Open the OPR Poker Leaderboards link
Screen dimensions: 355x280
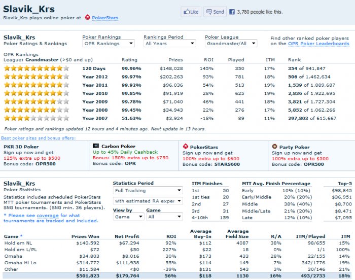pyautogui.click(x=318, y=44)
